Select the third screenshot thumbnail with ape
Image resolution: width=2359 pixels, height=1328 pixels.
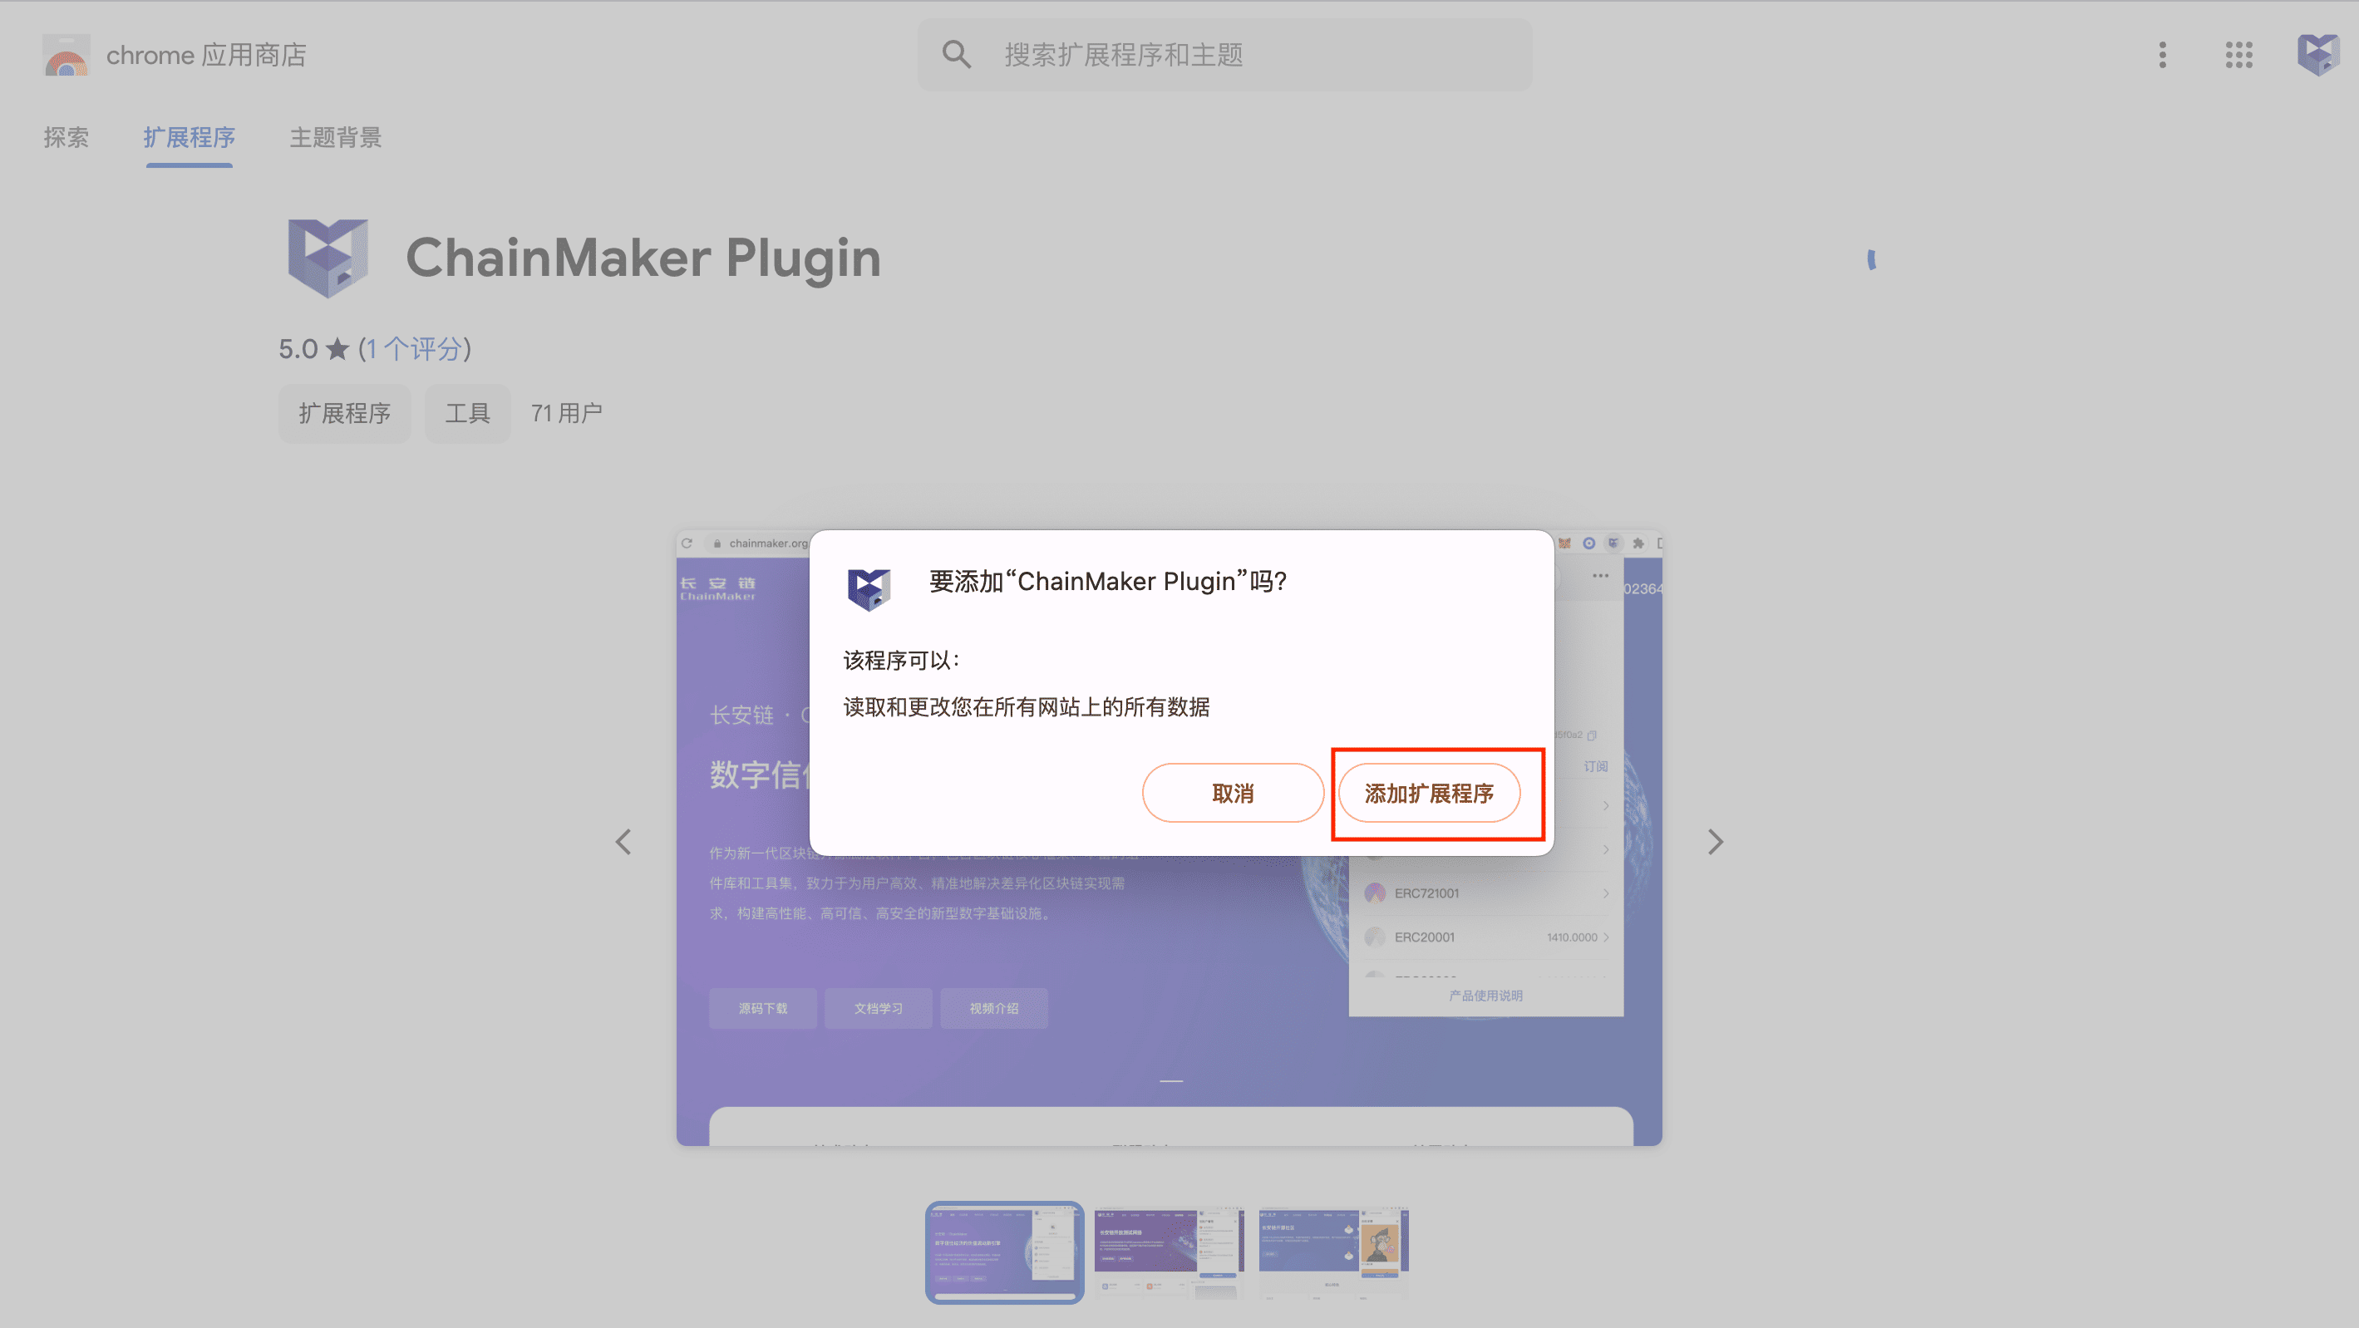point(1333,1252)
